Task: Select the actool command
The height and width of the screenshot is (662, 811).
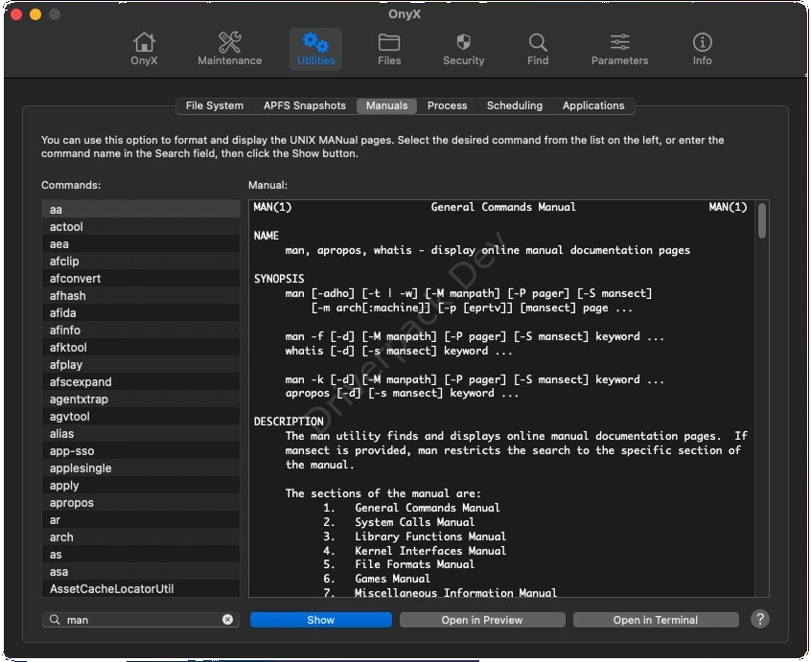Action: point(141,226)
